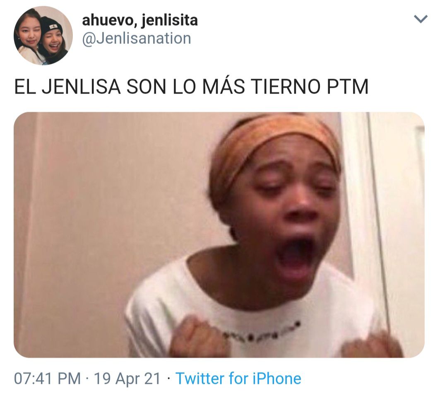Click the 07:41 PM timestamp
This screenshot has width=447, height=393.
47,379
